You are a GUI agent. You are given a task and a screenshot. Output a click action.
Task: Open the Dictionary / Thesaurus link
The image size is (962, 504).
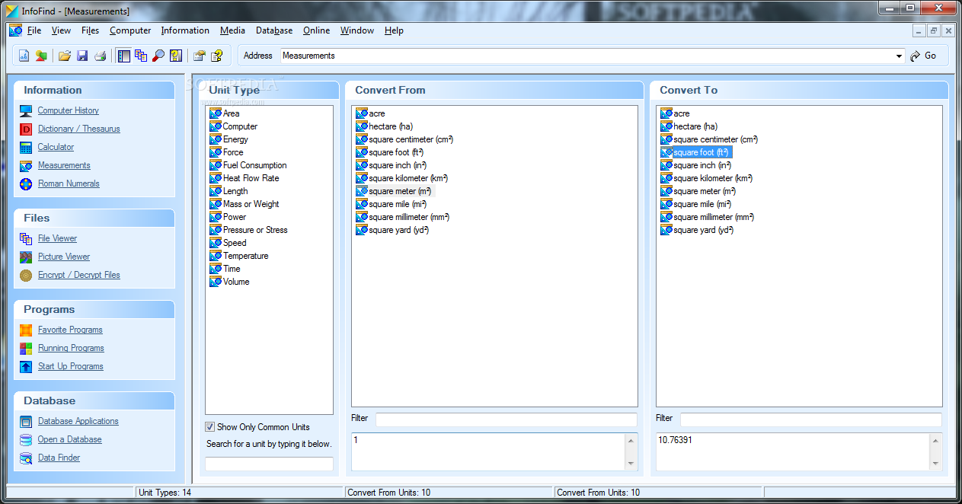point(79,129)
